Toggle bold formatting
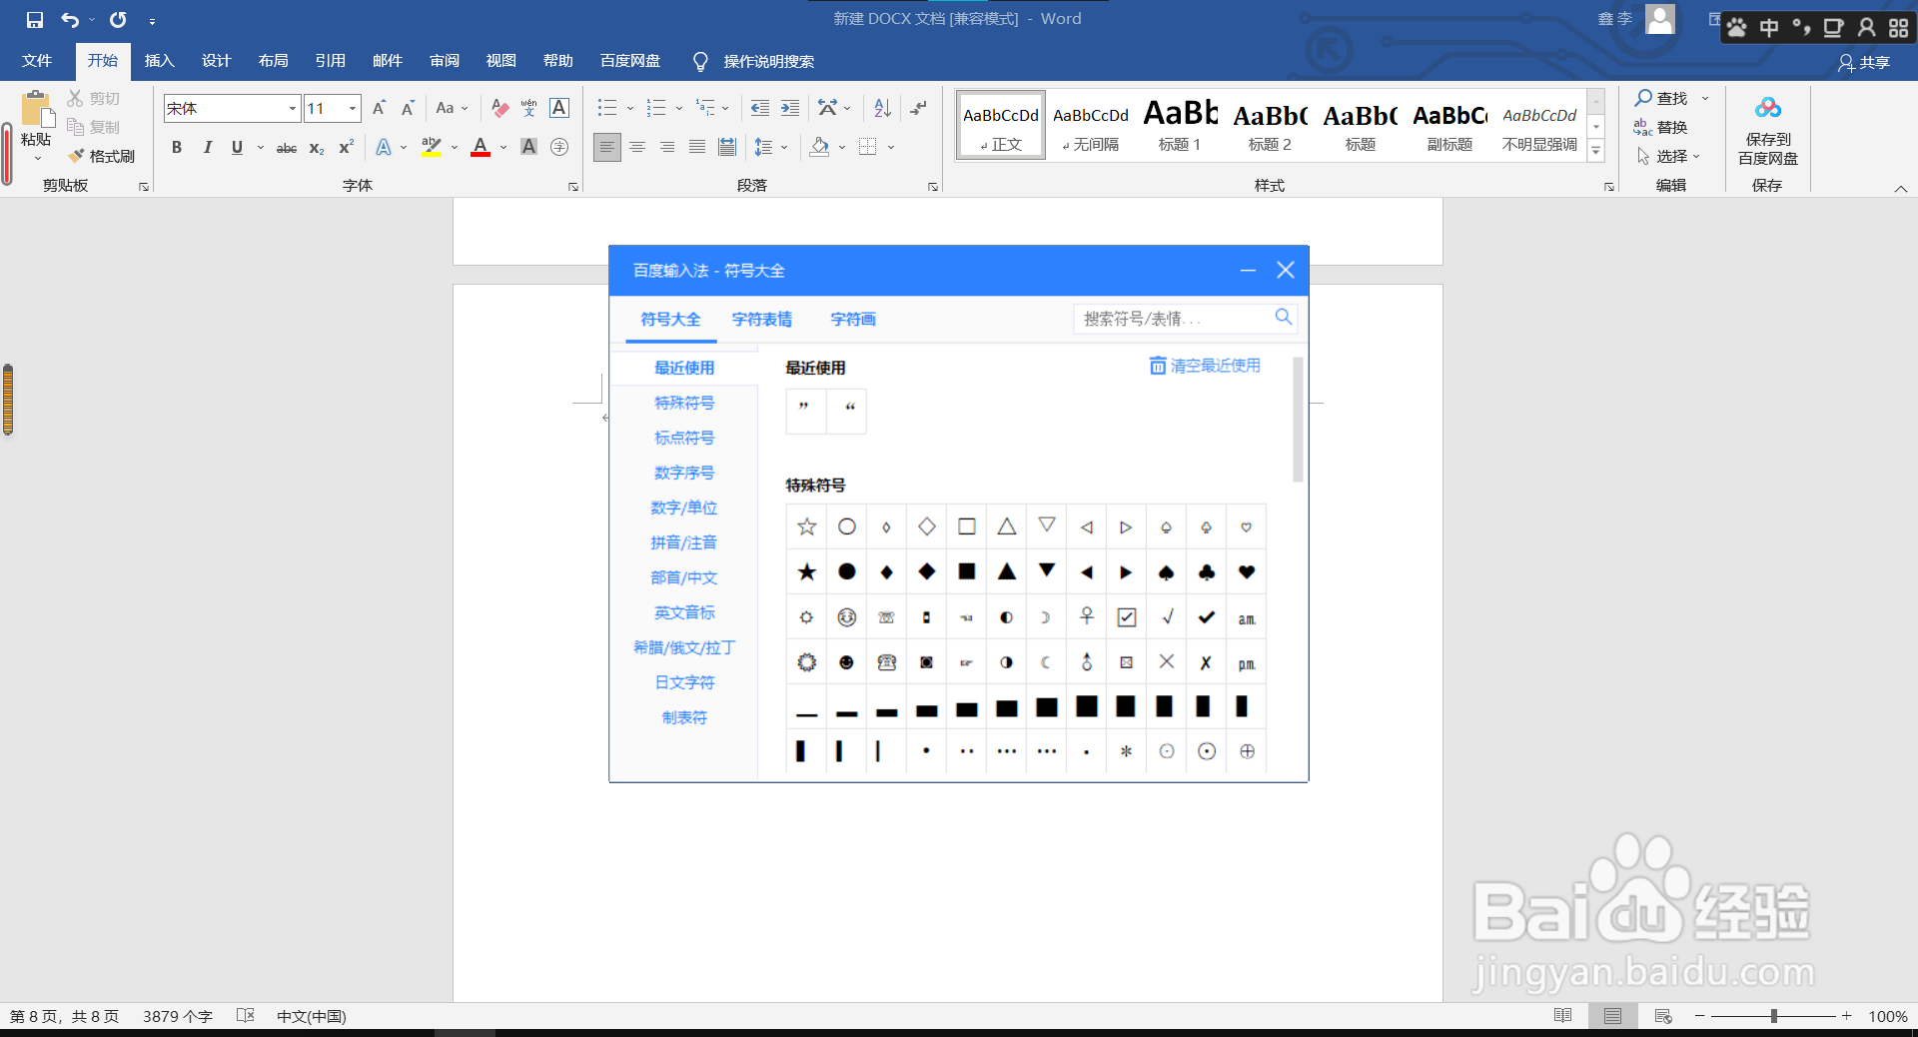1918x1037 pixels. click(x=177, y=147)
